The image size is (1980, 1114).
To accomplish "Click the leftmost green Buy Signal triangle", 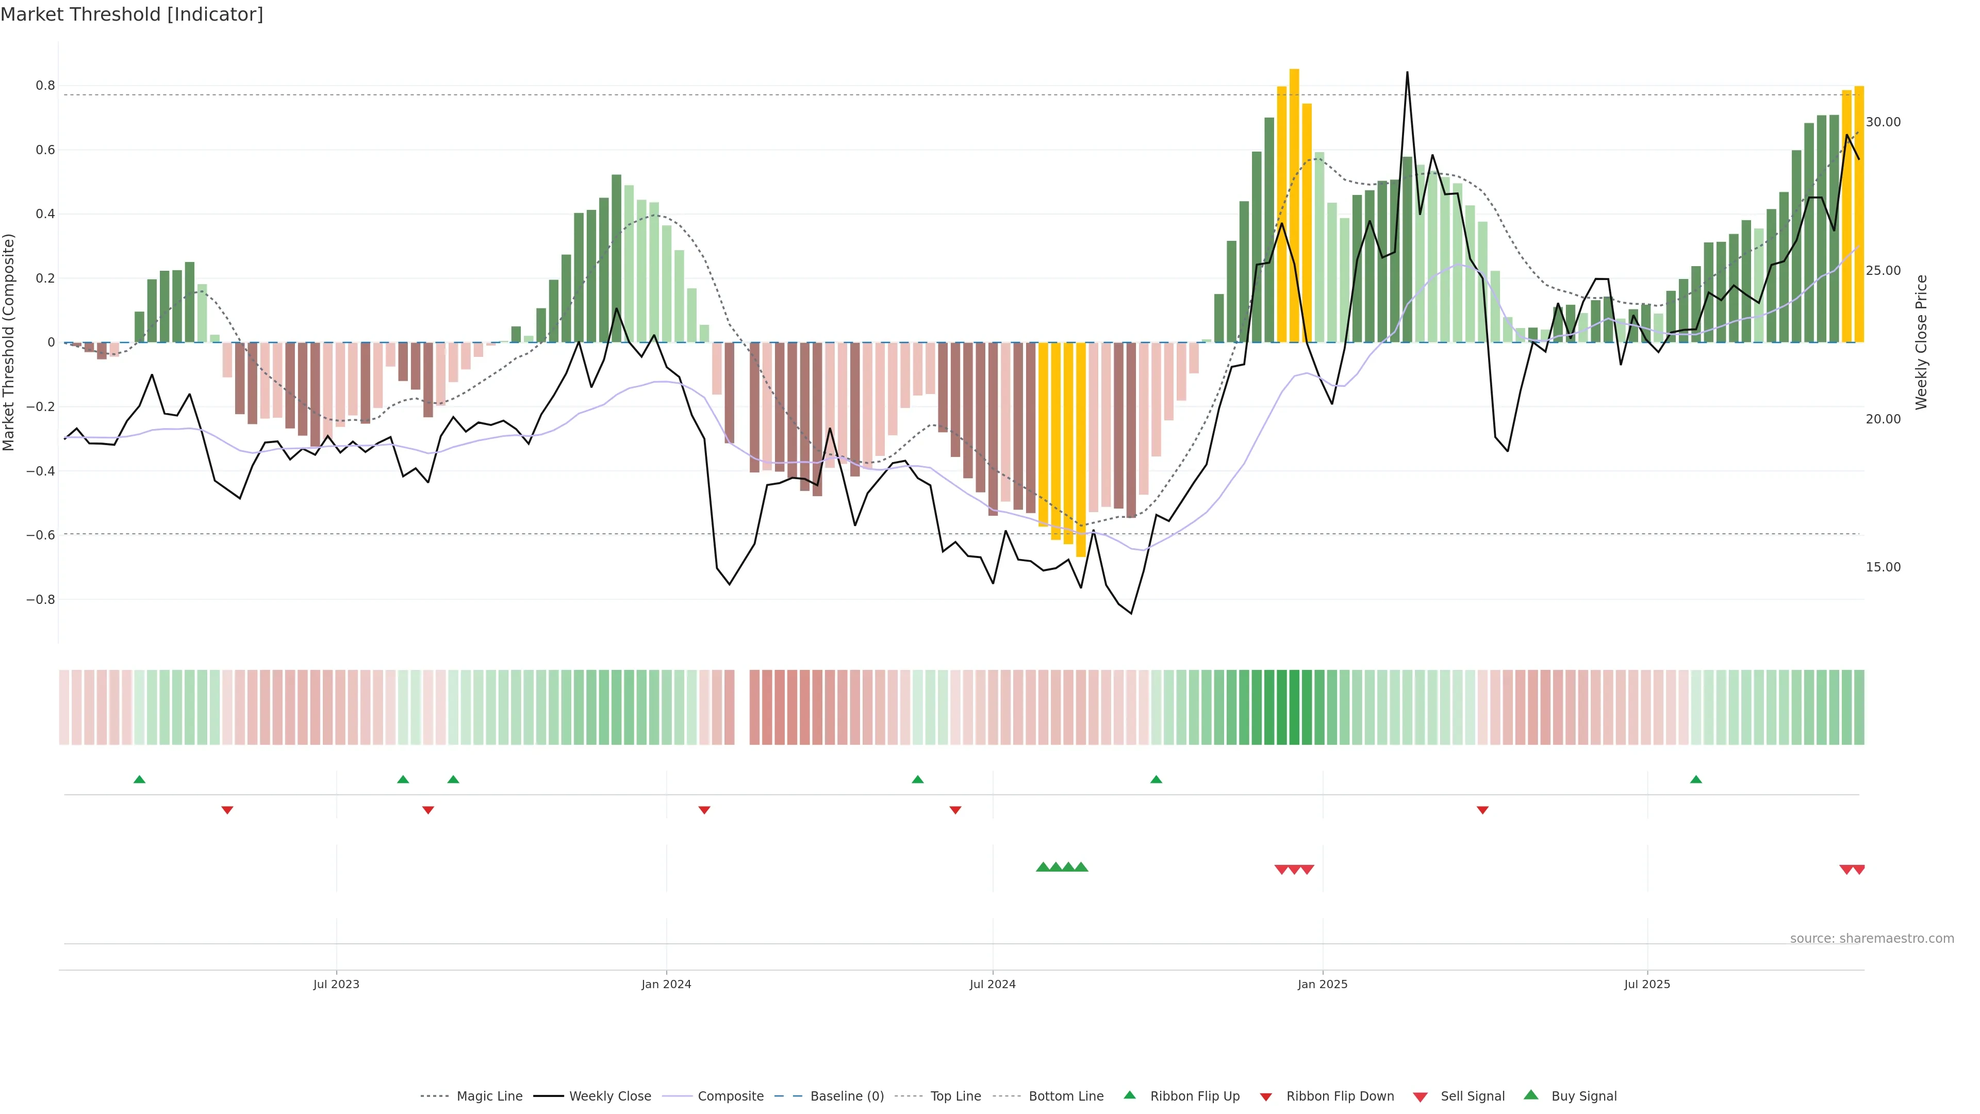I will coord(1043,867).
